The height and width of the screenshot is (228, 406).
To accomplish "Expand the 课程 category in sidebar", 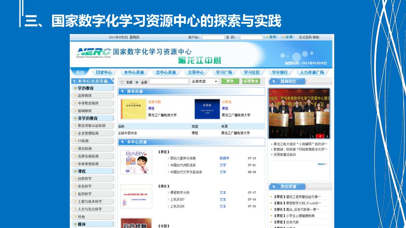I will pyautogui.click(x=93, y=171).
